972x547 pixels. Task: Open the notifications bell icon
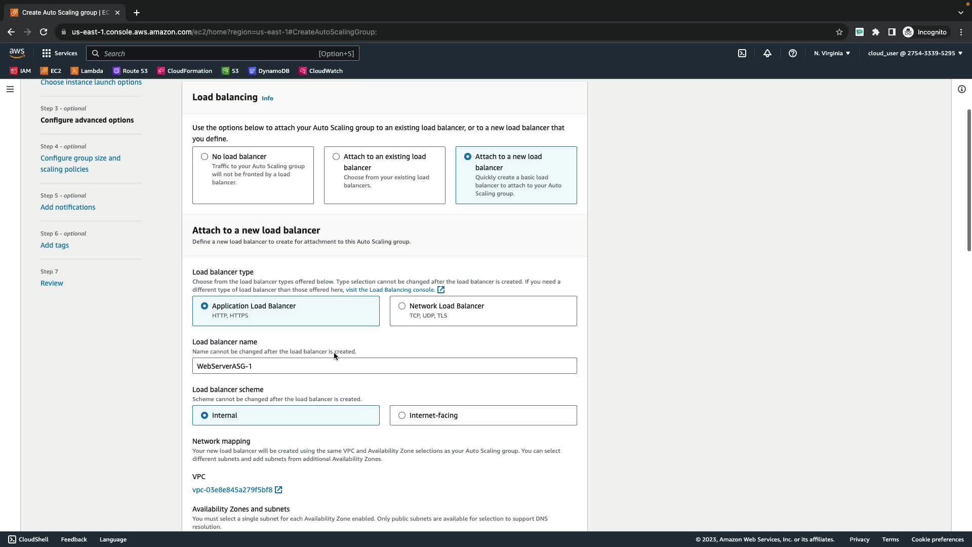pyautogui.click(x=767, y=53)
